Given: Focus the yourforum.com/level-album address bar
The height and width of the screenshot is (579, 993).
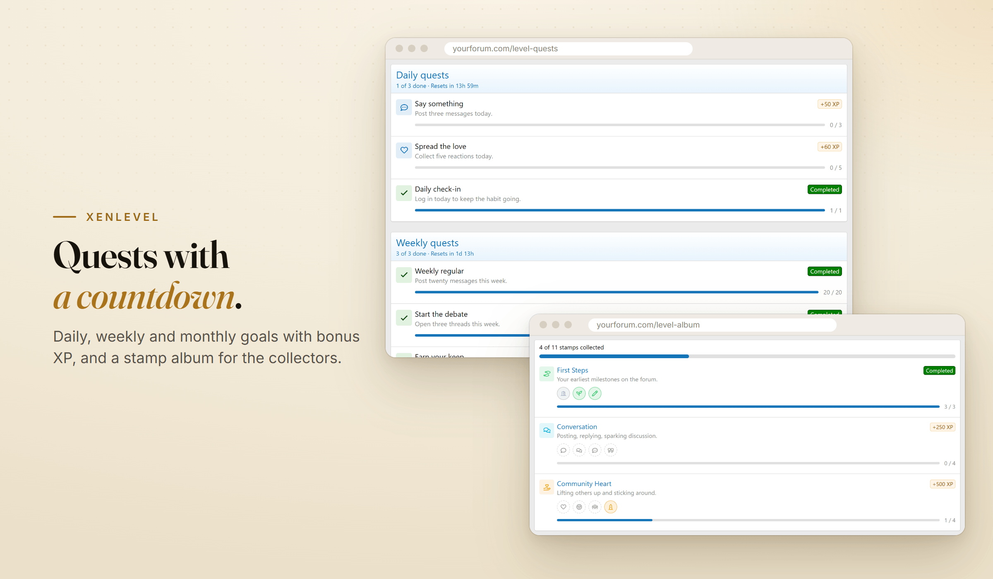Looking at the screenshot, I should (x=712, y=325).
